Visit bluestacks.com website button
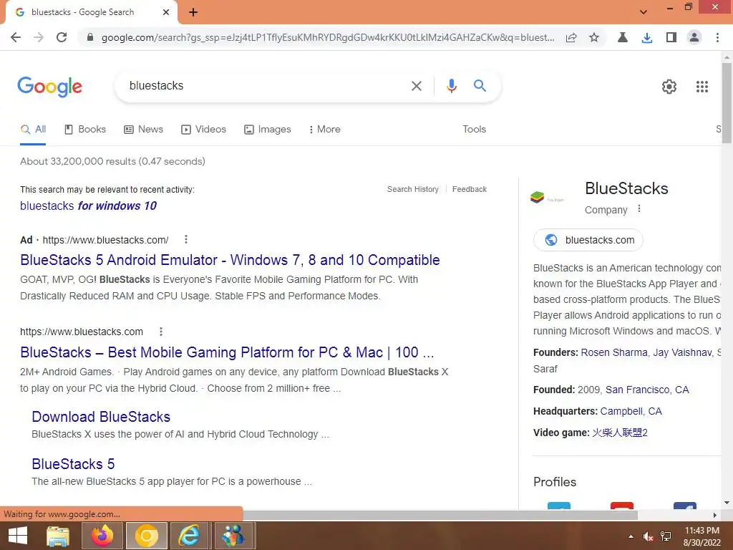Screen dimensions: 733x550 tap(588, 240)
